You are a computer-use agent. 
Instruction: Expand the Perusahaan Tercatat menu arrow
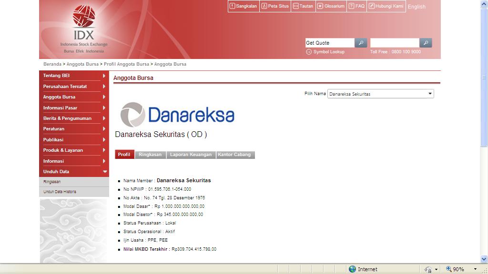[104, 87]
